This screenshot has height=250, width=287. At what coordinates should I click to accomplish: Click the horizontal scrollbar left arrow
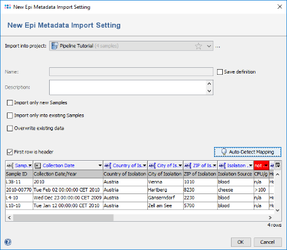pyautogui.click(x=9, y=217)
